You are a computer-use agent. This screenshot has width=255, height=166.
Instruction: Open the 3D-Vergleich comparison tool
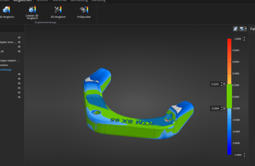7,12
